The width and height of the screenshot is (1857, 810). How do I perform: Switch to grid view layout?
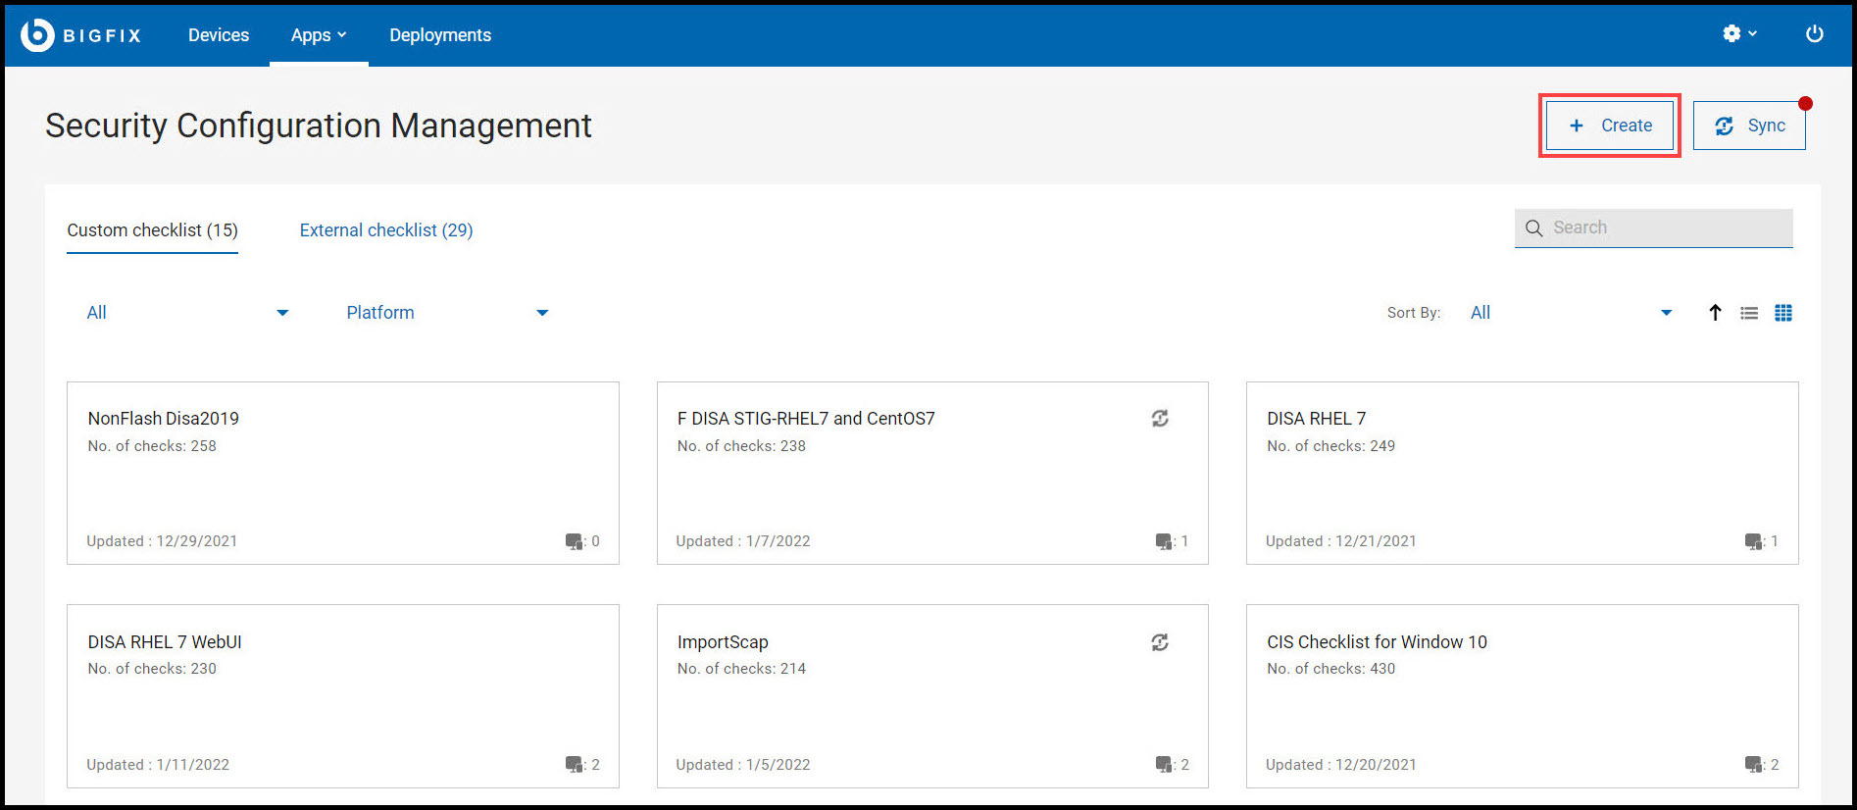1783,313
